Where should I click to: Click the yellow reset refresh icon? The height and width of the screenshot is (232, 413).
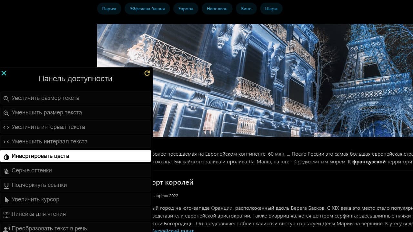click(147, 73)
